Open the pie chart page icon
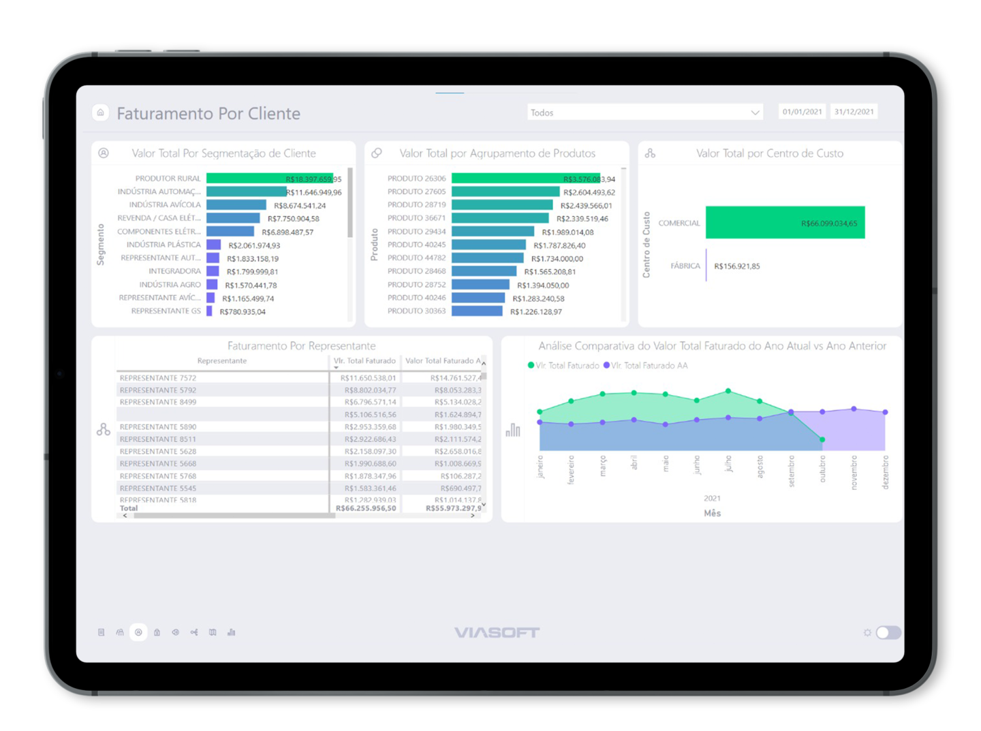 point(176,632)
